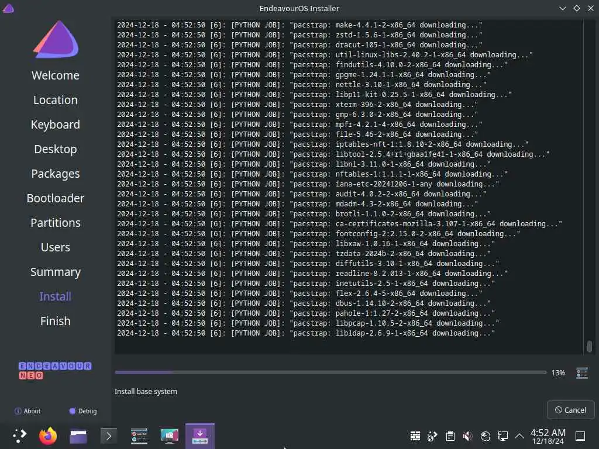This screenshot has width=599, height=449.
Task: Open the About dialog
Action: pos(27,411)
